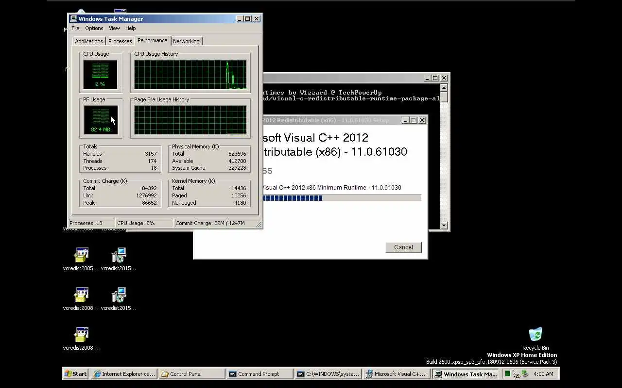
Task: Click the PF Usage meter showing 82.4 MB
Action: 101,120
